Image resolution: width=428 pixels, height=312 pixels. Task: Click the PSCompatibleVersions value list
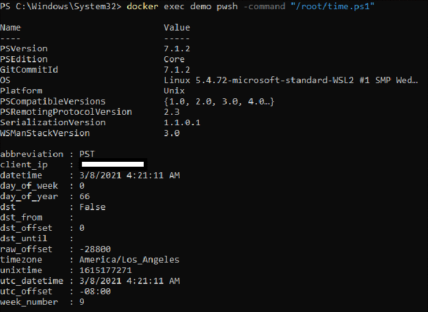(x=219, y=101)
